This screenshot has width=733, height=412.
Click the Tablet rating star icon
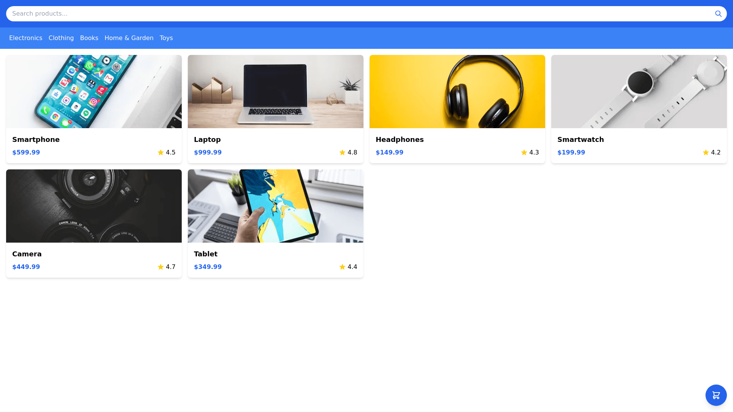[342, 267]
